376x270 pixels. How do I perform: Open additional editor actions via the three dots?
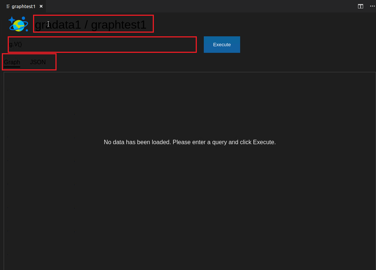click(372, 6)
